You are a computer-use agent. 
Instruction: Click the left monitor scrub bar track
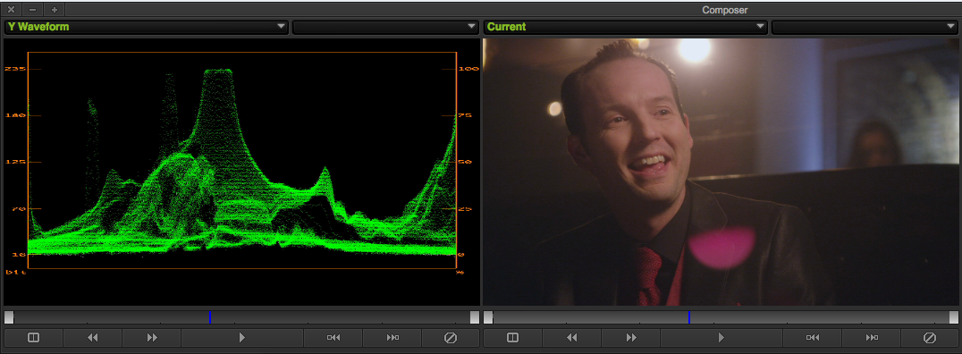(x=241, y=317)
